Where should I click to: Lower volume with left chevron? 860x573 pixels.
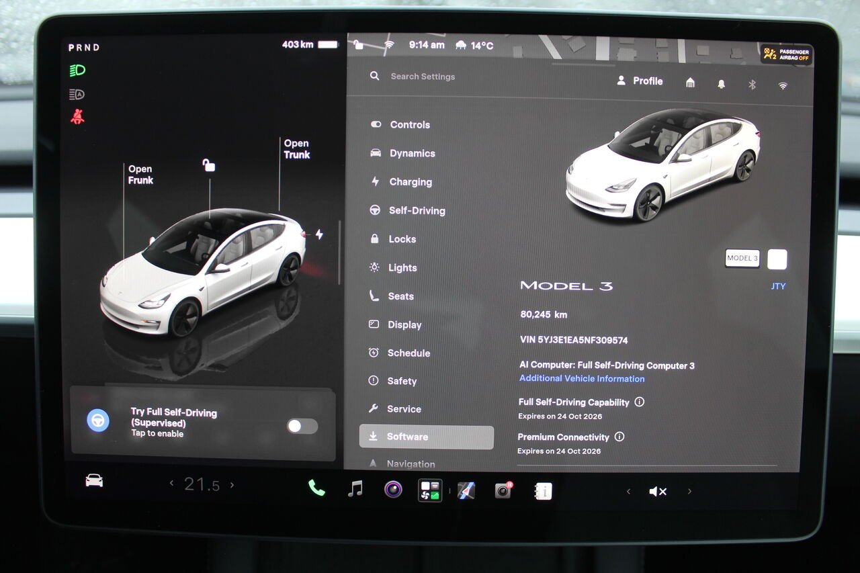628,492
